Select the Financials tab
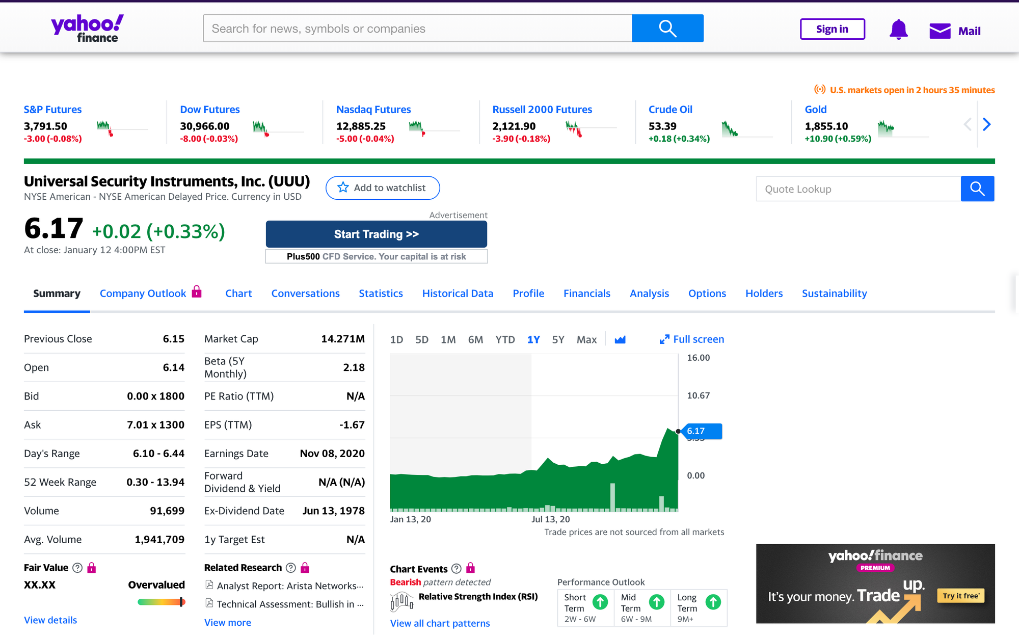The width and height of the screenshot is (1019, 637). [x=587, y=293]
